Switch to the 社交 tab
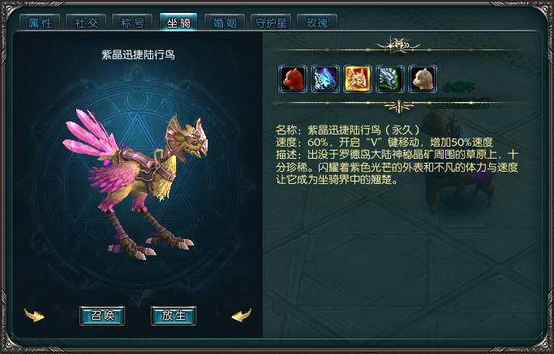This screenshot has height=354, width=554. pyautogui.click(x=86, y=23)
